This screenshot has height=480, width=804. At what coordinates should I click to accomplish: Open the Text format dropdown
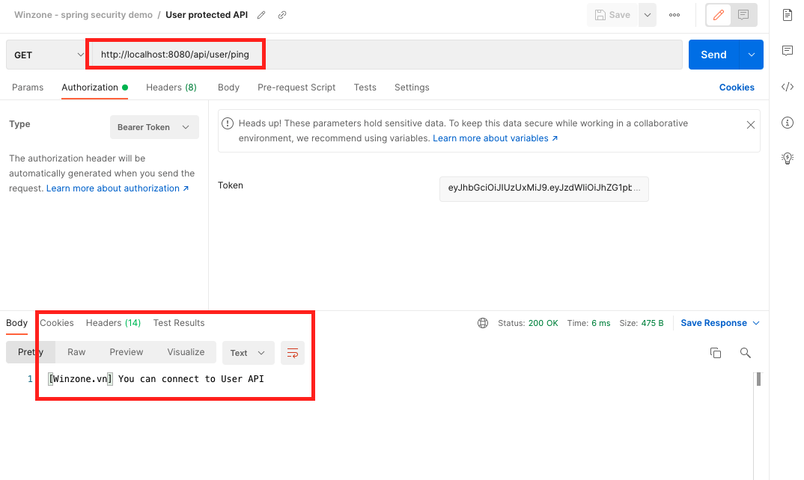click(249, 353)
